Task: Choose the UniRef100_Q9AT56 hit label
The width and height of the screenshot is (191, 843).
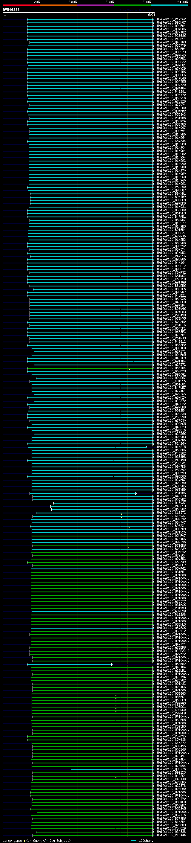Action: 171,72
